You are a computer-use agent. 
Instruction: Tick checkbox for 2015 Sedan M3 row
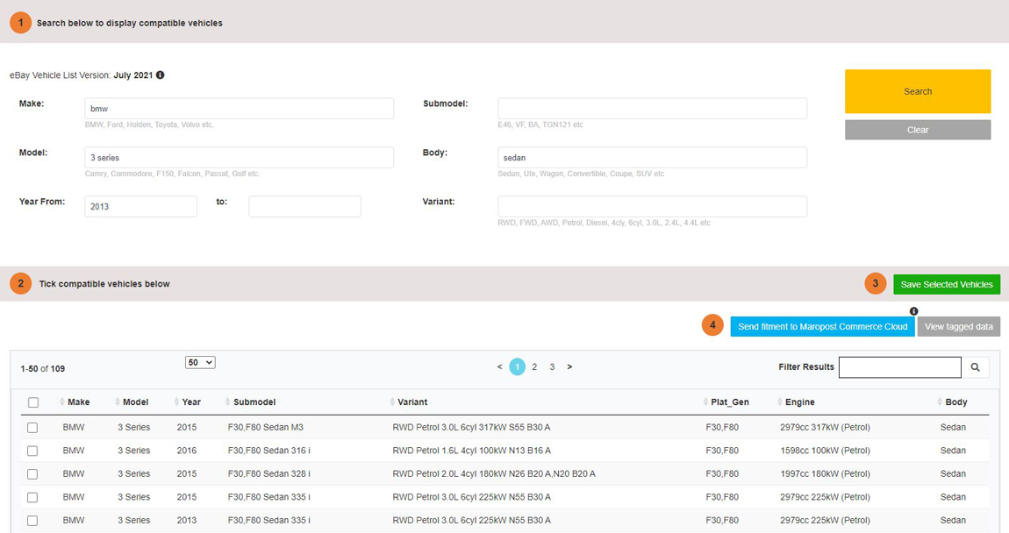coord(32,428)
